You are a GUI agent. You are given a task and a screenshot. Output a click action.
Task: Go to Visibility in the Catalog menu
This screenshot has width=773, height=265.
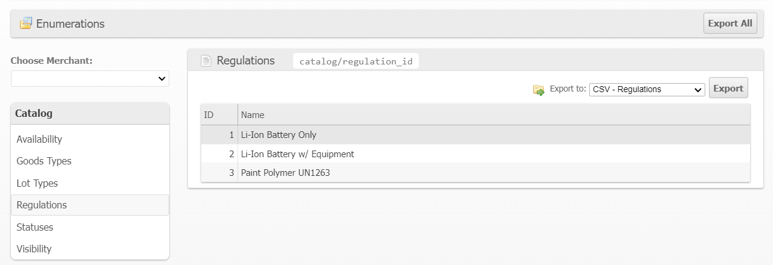point(34,249)
